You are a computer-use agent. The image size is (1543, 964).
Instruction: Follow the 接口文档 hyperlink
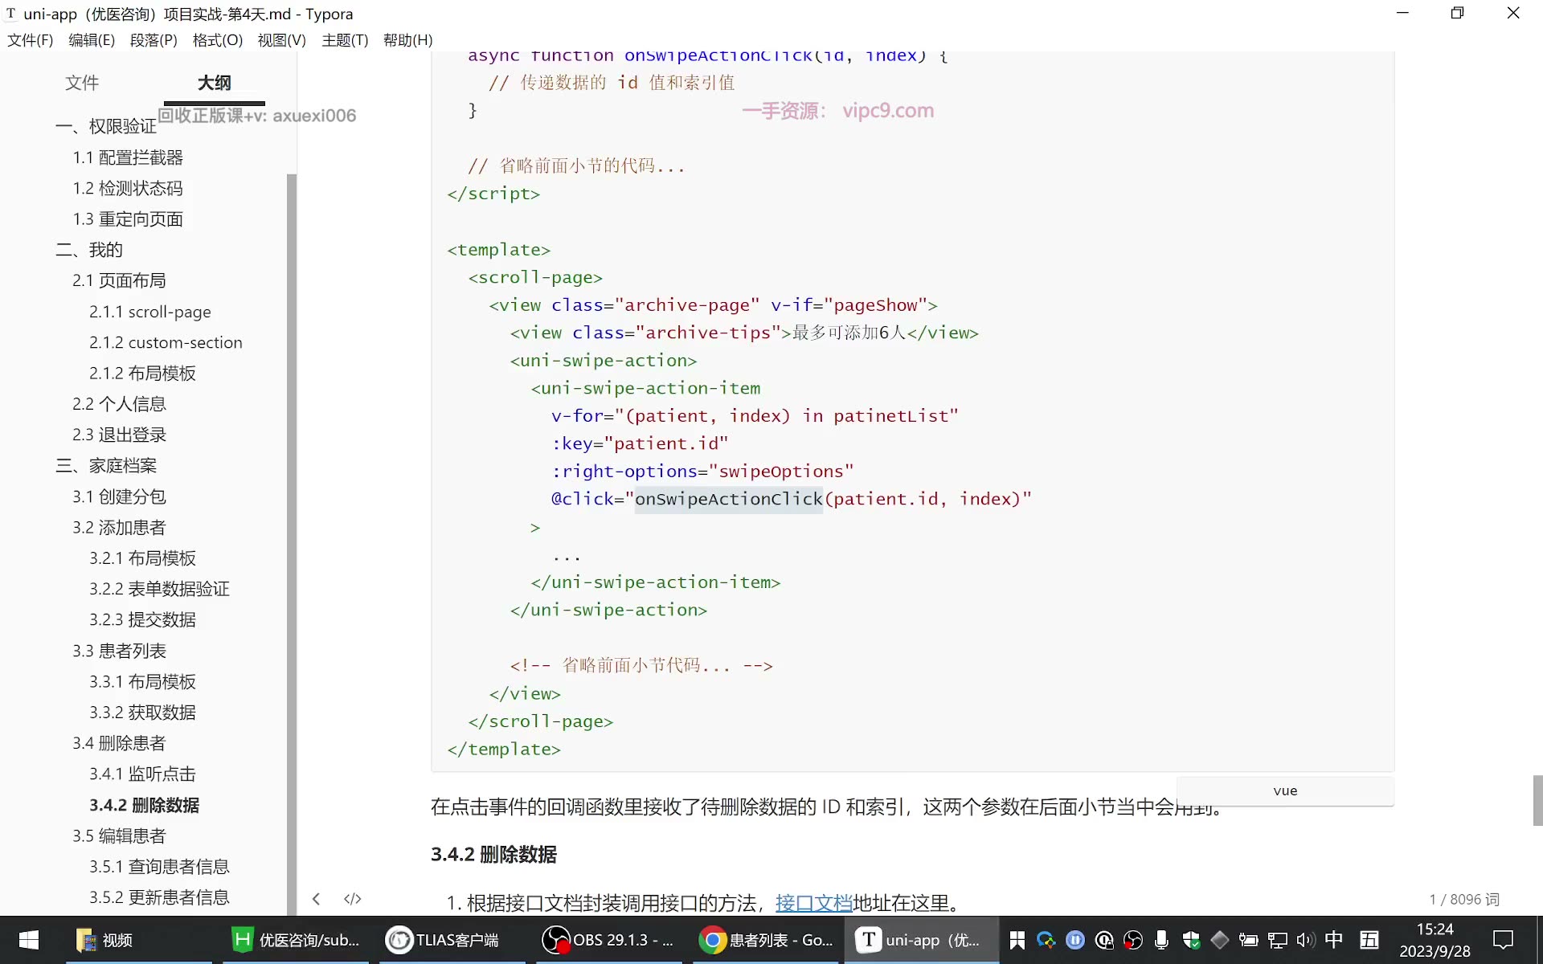tap(813, 903)
